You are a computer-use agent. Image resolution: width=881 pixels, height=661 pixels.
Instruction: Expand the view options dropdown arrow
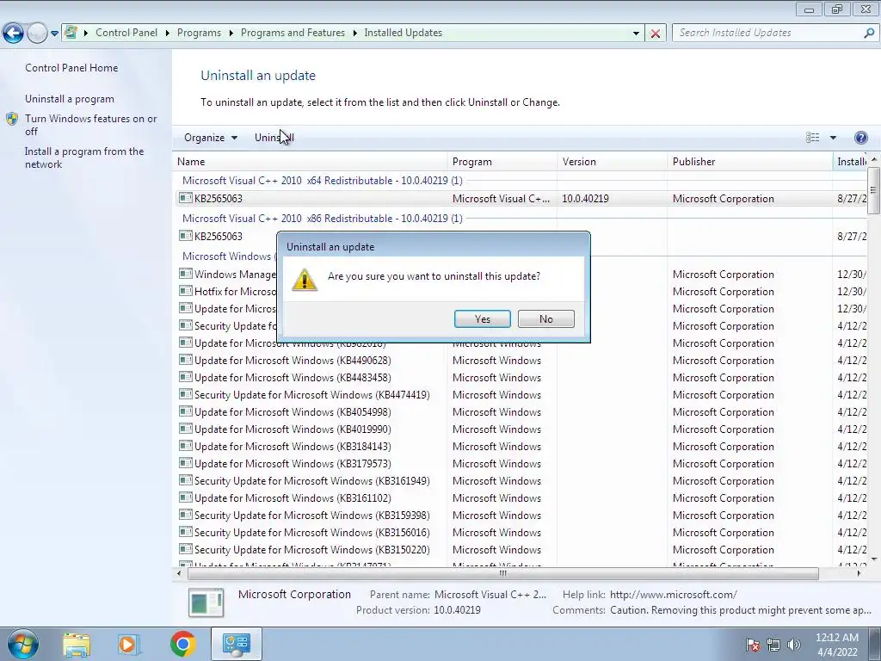(833, 138)
